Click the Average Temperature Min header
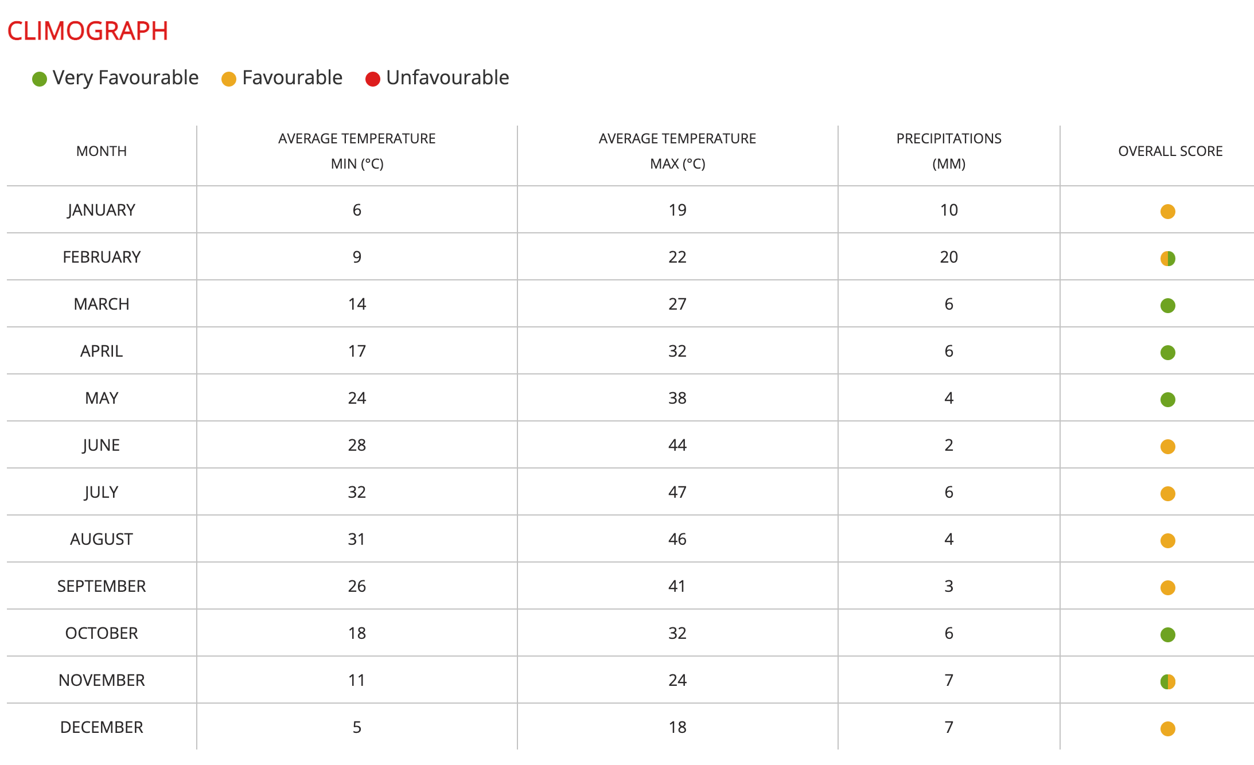This screenshot has width=1254, height=765. 357,151
